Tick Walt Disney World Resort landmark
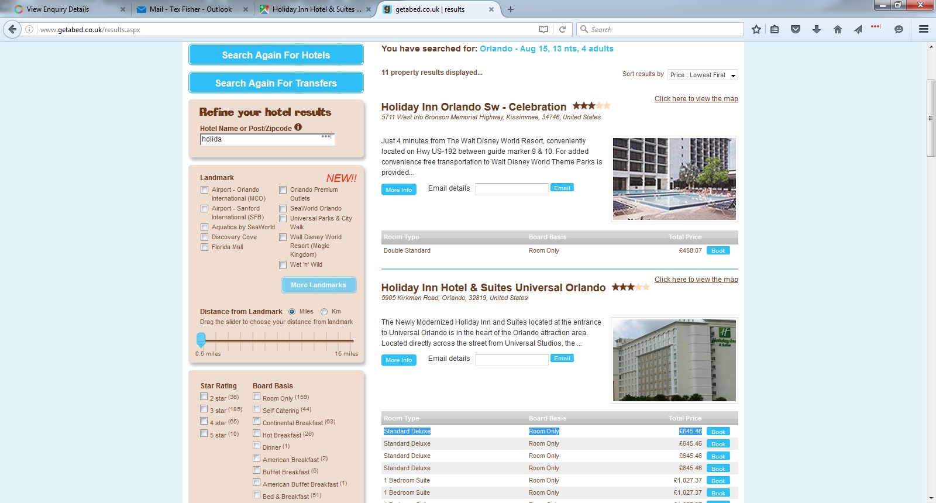936x503 pixels. (283, 237)
